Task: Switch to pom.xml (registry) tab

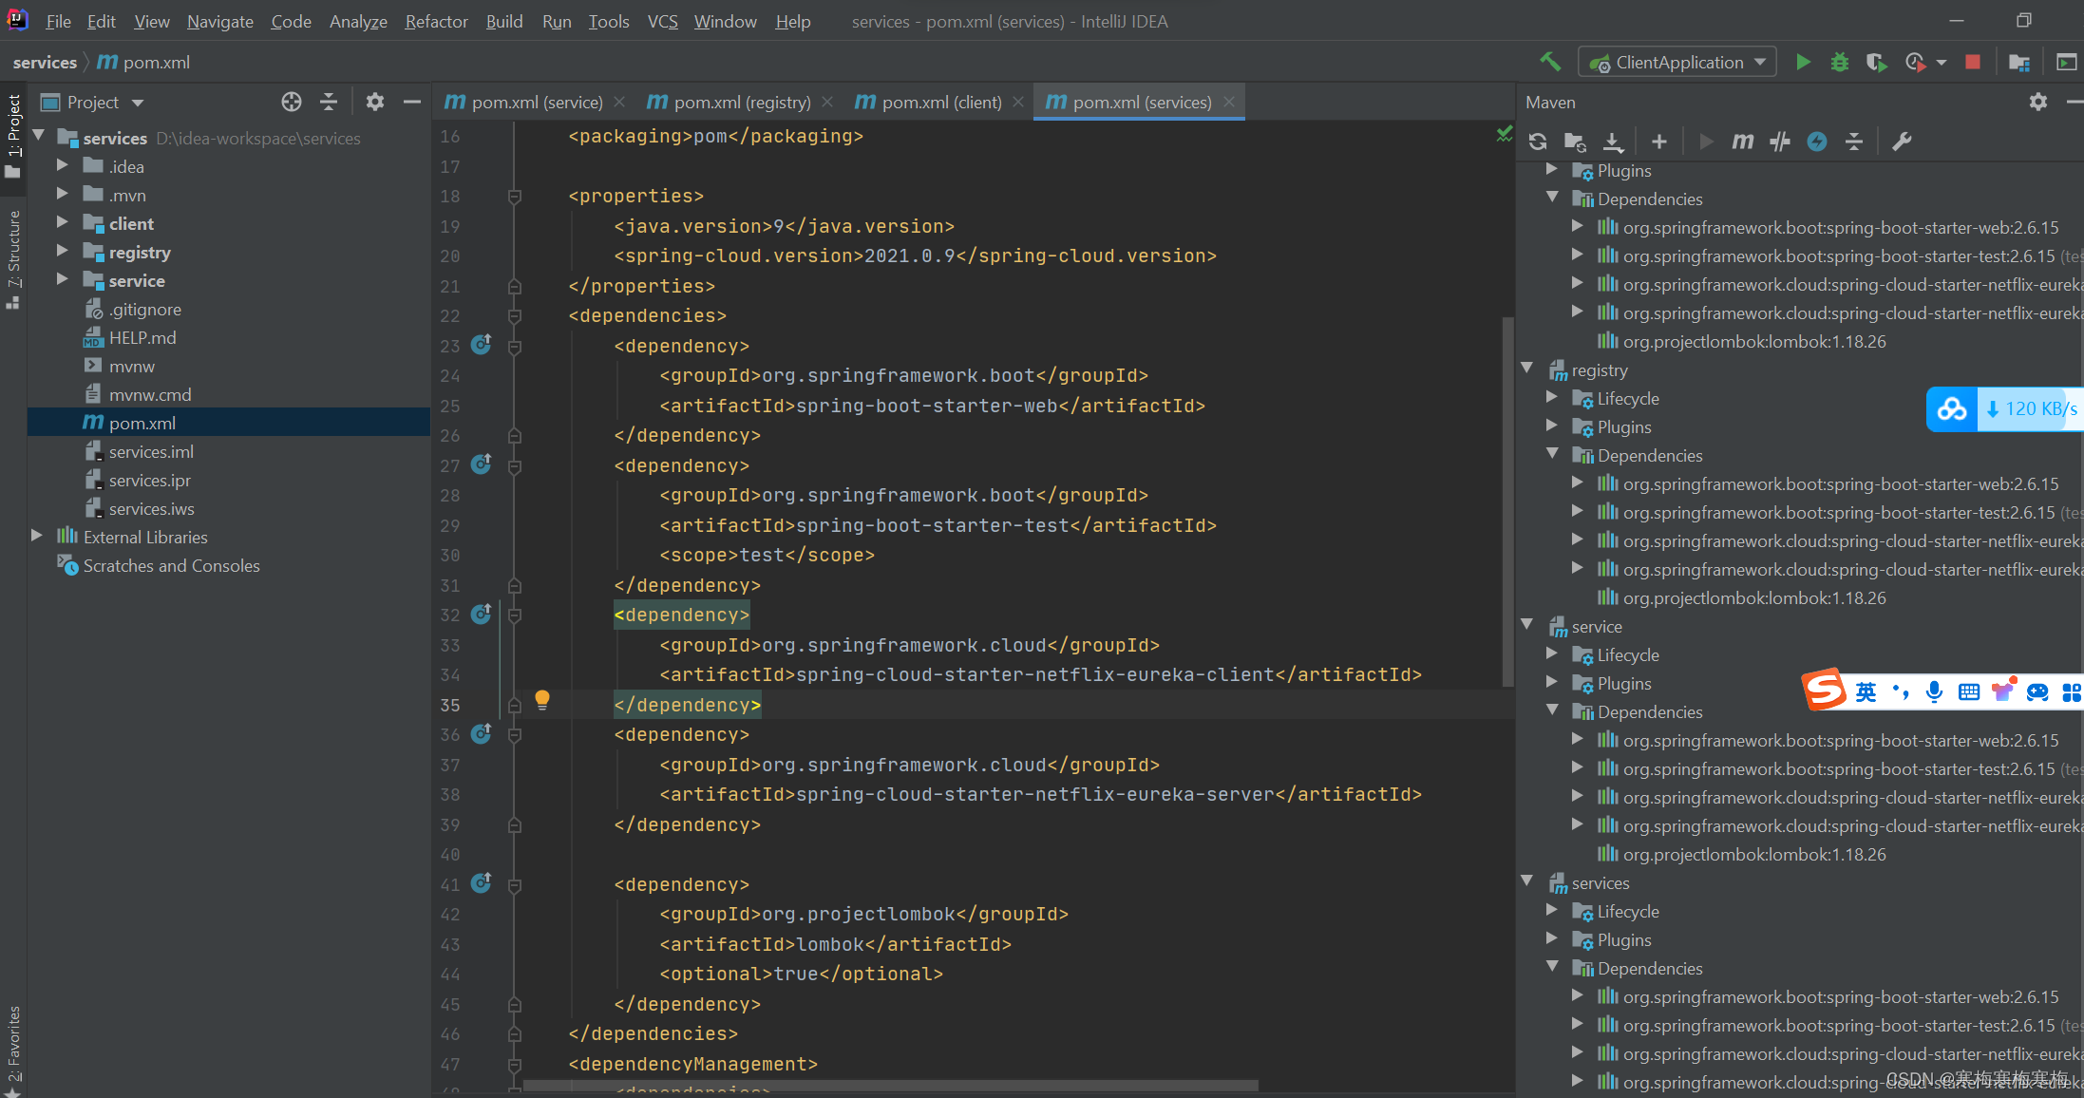Action: pyautogui.click(x=741, y=102)
